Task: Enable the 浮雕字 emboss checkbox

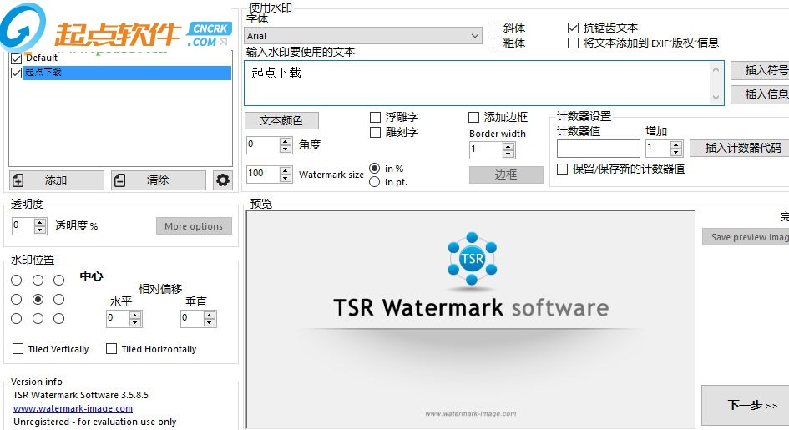Action: 375,117
